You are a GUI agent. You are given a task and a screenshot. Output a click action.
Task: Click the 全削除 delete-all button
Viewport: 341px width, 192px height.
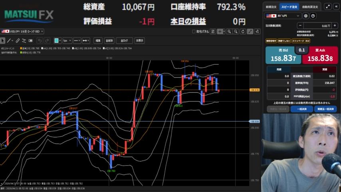[109, 40]
